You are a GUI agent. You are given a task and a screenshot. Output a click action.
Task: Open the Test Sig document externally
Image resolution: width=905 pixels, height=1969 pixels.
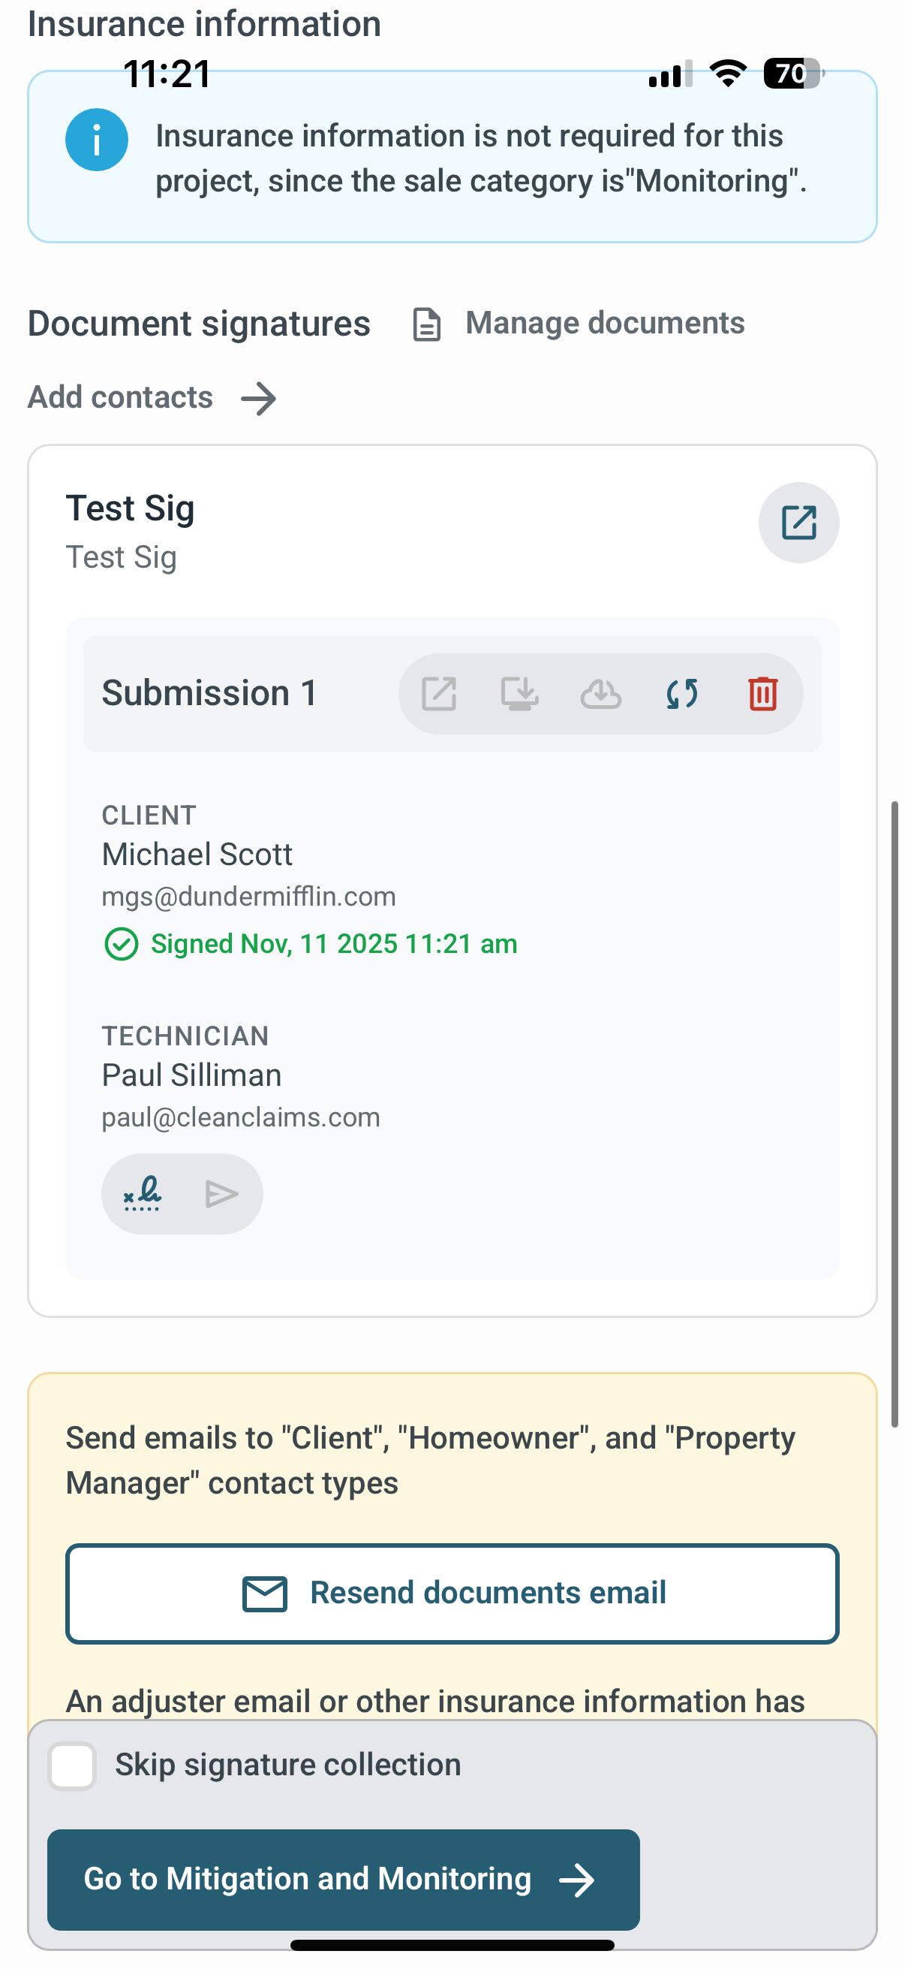[798, 523]
